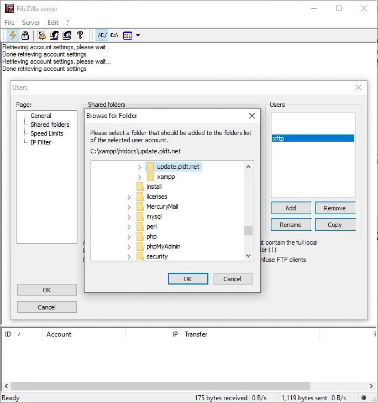Click the folder tree scroll down arrow
Viewport: 378px width, 403px height.
pyautogui.click(x=248, y=256)
